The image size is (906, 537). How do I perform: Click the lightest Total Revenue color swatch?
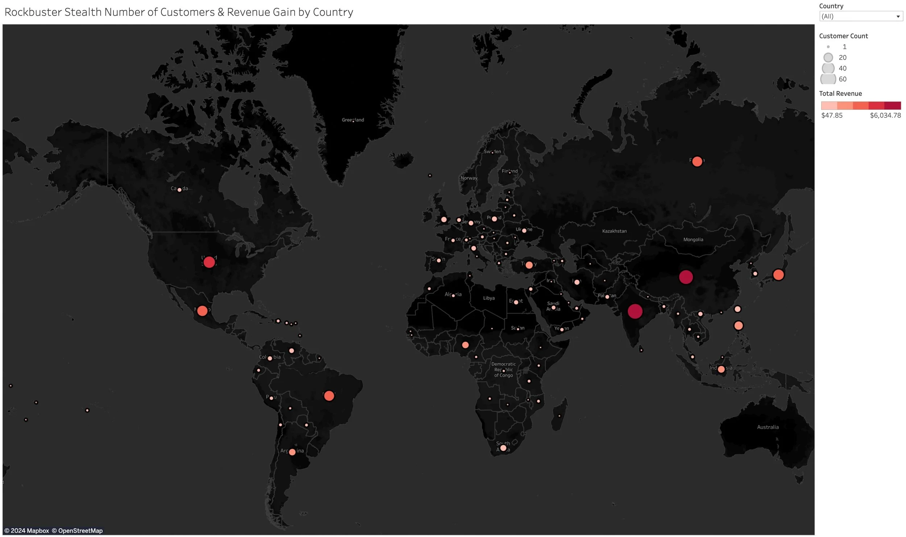click(x=829, y=105)
